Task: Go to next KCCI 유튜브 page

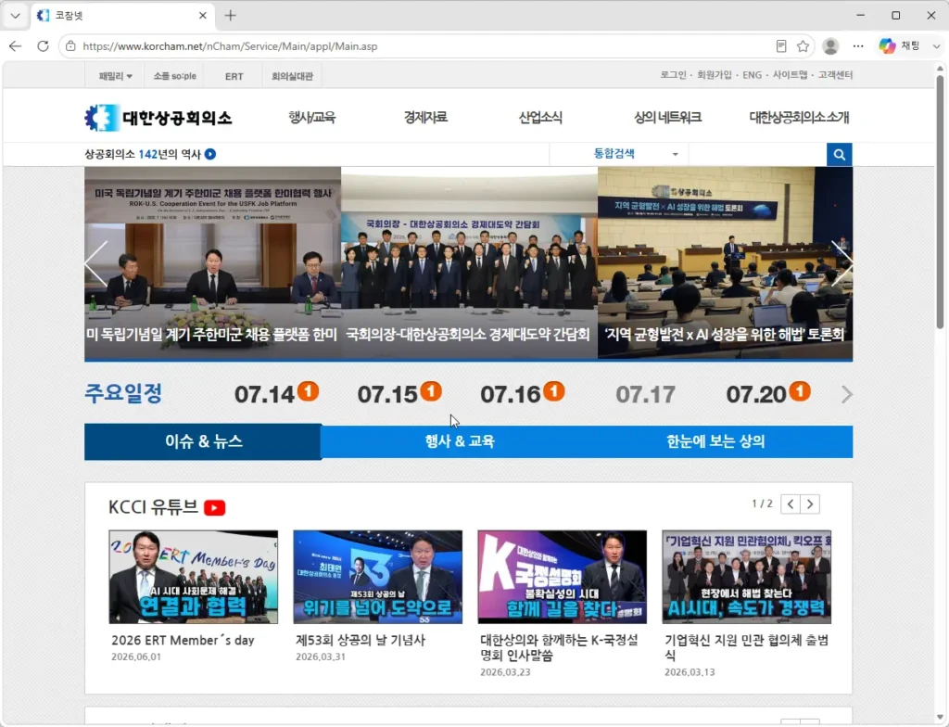Action: (810, 504)
